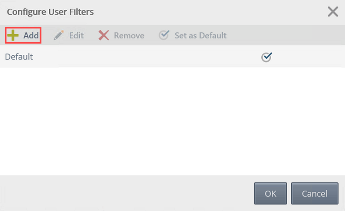Select the Default filter name in list

tap(19, 57)
